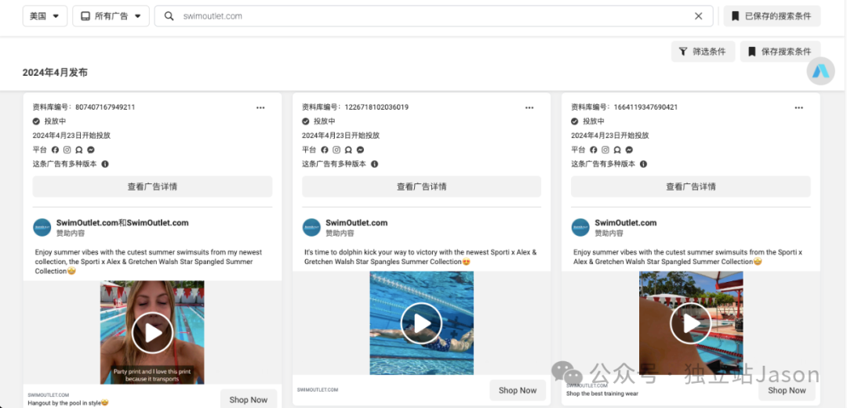This screenshot has height=408, width=847.
Task: Click Messenger platform icon in ad 1226718102036019
Action: [x=360, y=150]
